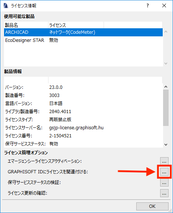Click library build number 2840.4011
The image size is (173, 213).
(60, 112)
